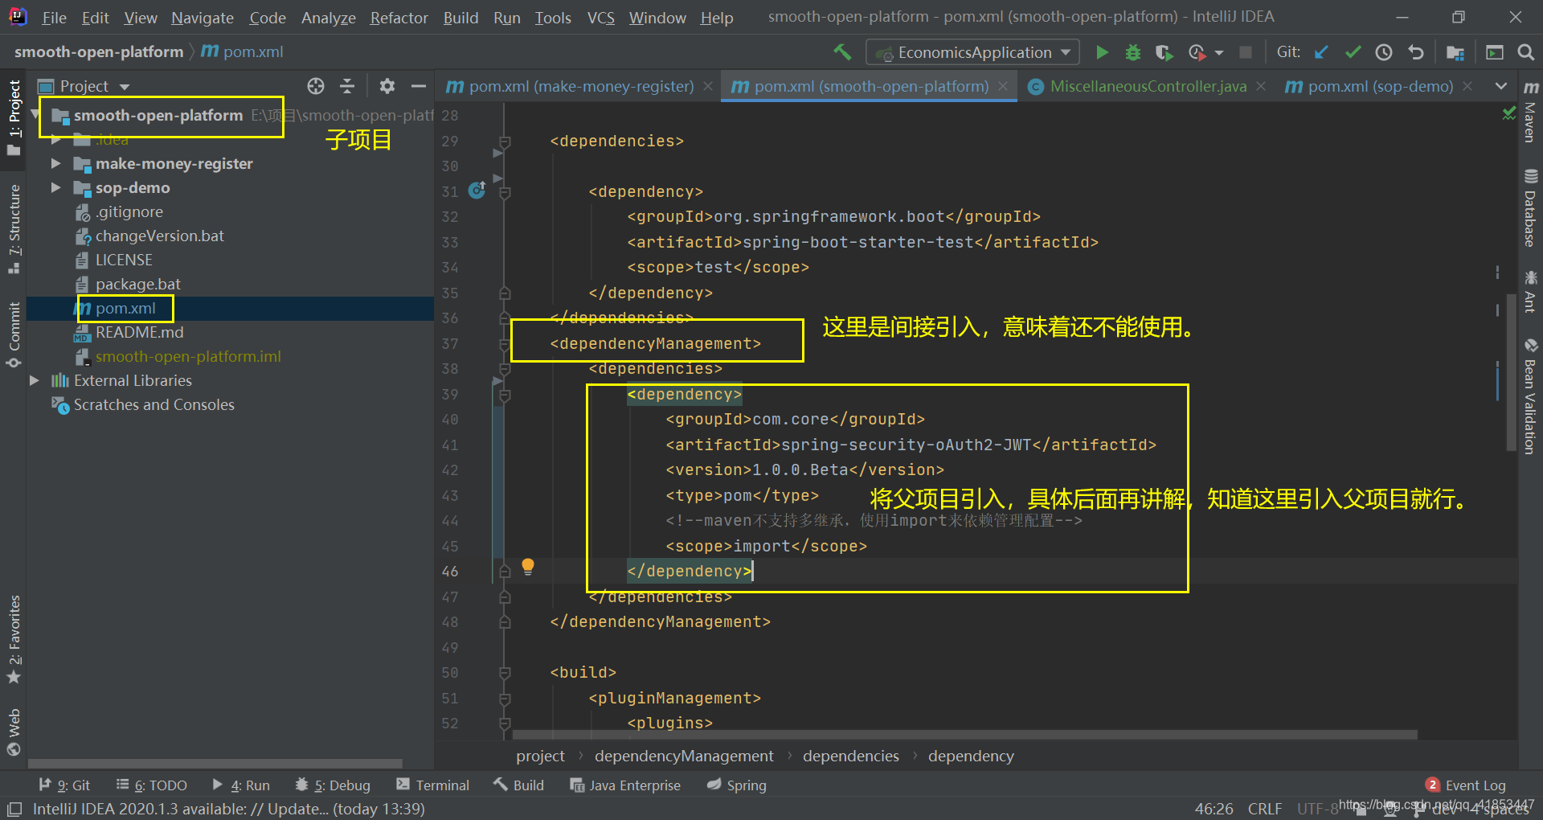1543x820 pixels.
Task: Open the Event Log
Action: click(1465, 785)
